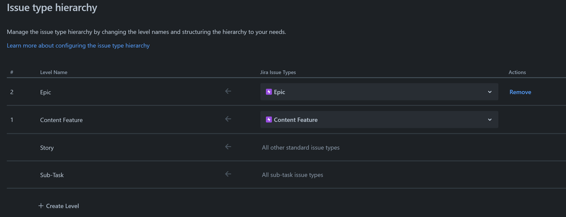The image size is (566, 217).
Task: Click the left arrow in Content Feature row
Action: click(x=228, y=119)
